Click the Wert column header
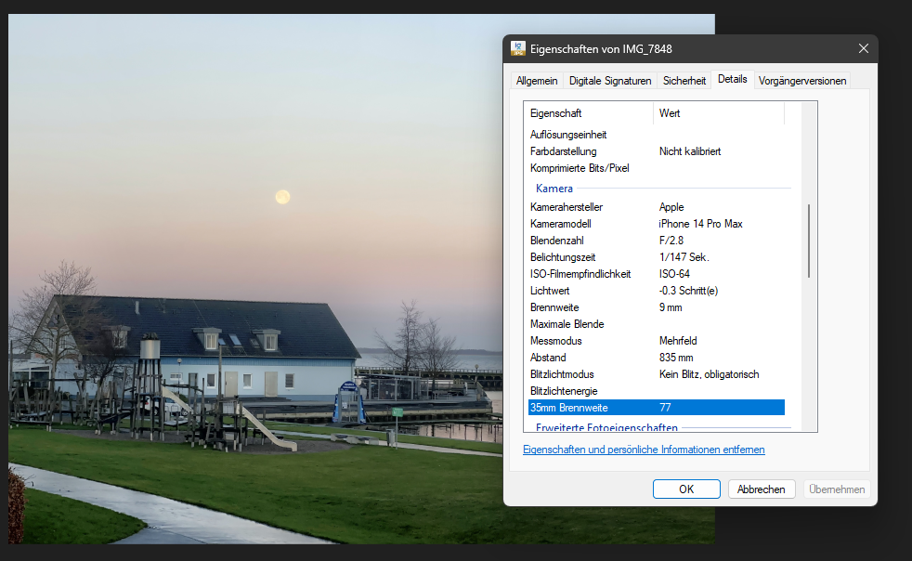Screen dimensions: 912x561 coord(669,113)
